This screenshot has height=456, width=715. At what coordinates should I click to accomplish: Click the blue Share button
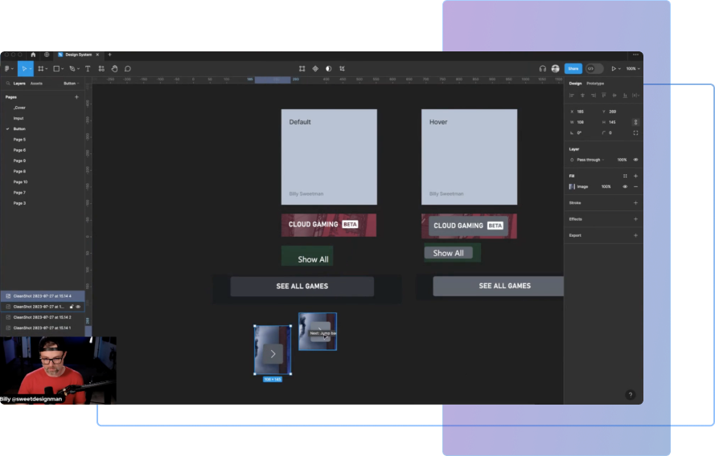coord(573,69)
